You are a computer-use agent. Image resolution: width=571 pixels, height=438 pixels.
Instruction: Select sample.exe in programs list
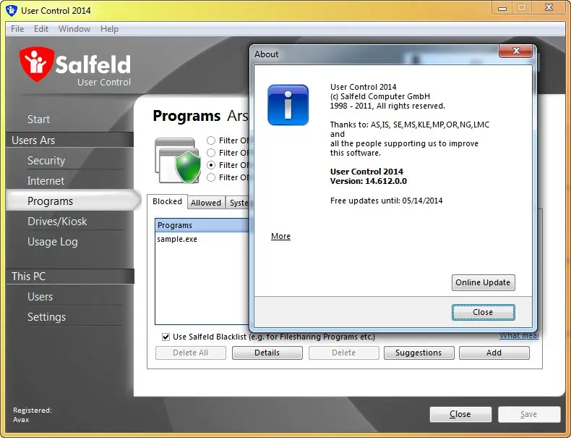pos(177,239)
